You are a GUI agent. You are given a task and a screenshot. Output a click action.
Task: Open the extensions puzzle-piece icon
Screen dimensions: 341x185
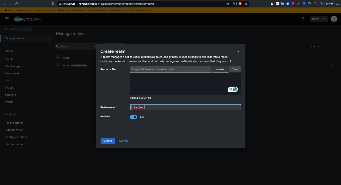(x=309, y=4)
